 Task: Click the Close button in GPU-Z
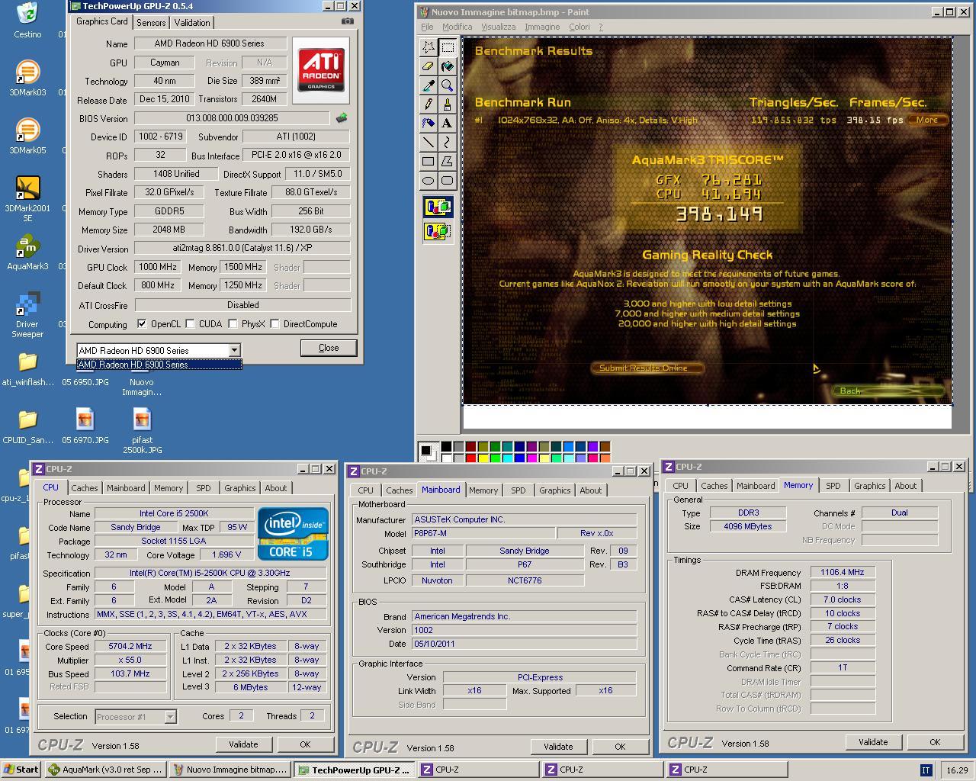329,348
